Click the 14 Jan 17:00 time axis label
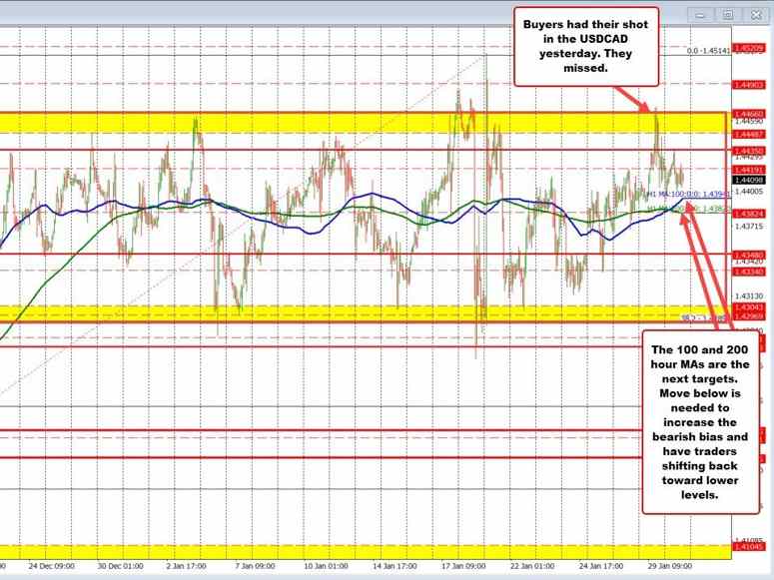Viewport: 774px width, 580px height. click(x=393, y=566)
